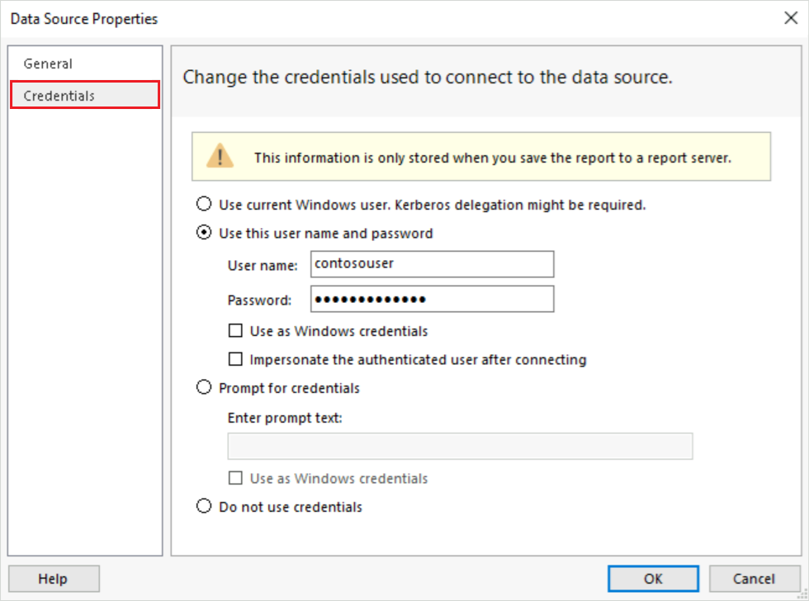Click in the User name field
Screen dimensions: 809x601
pyautogui.click(x=431, y=264)
